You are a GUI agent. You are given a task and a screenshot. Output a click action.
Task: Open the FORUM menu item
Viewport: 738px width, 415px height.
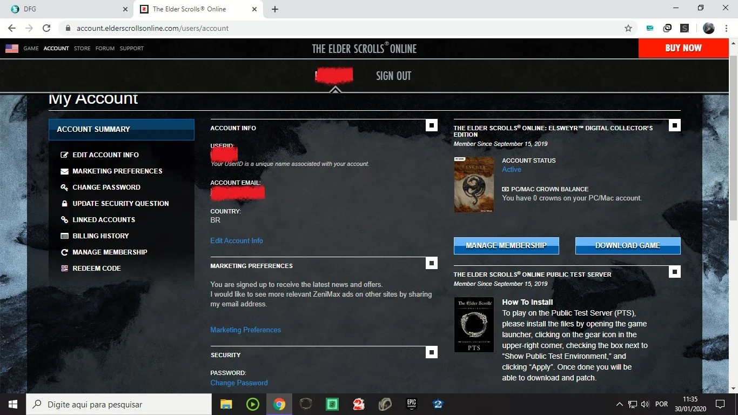(105, 49)
